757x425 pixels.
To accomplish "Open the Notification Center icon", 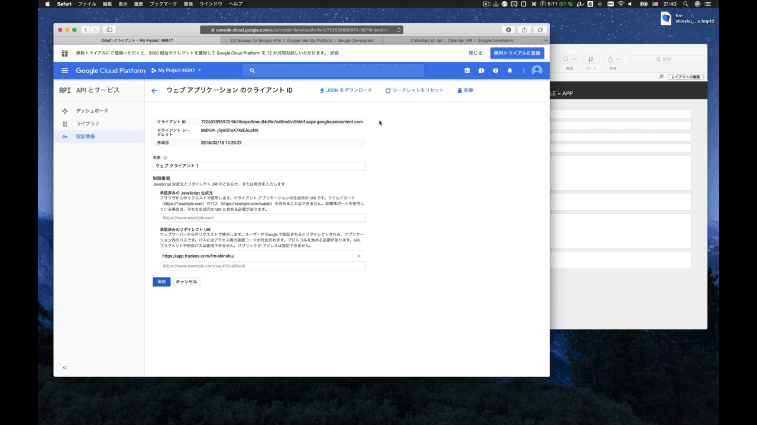I will [708, 4].
